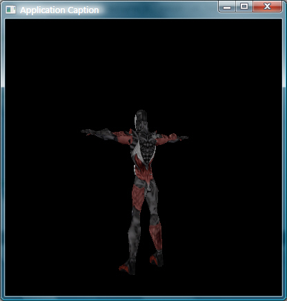Click the model's outstretched hand on the left
Image resolution: width=287 pixels, height=301 pixels.
point(88,132)
